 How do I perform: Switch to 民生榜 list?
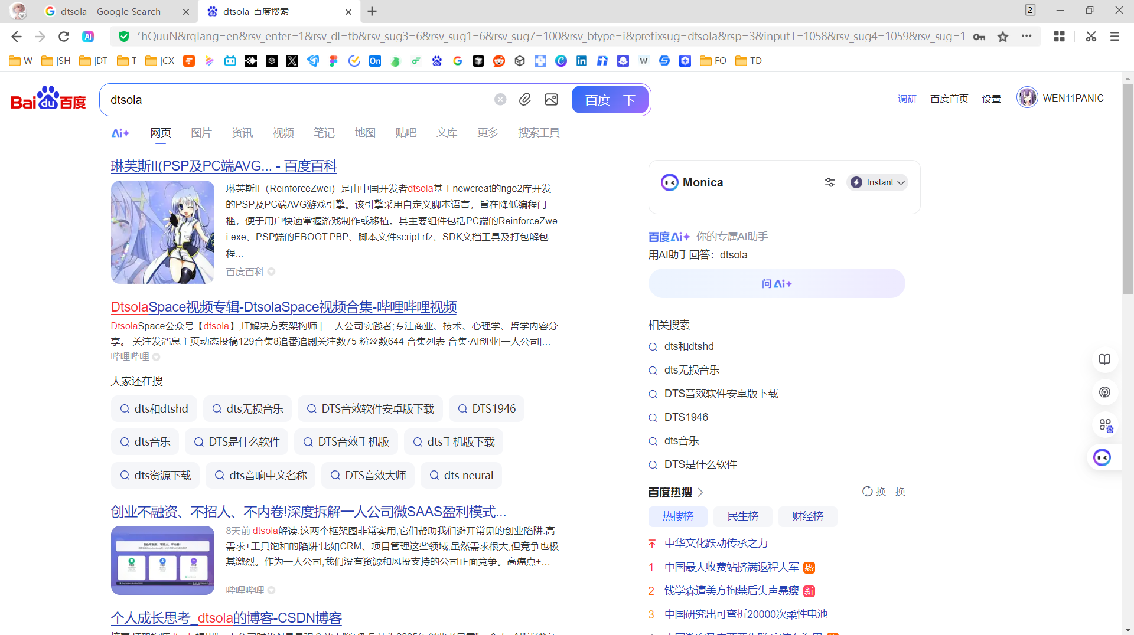click(x=742, y=516)
